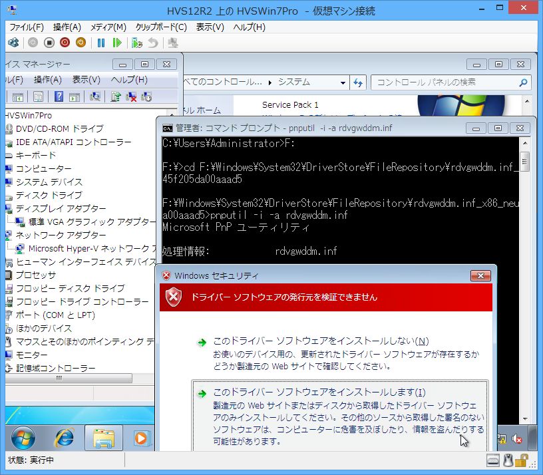Click the action pane toggle icon in Device Manager
The width and height of the screenshot is (543, 475).
75,97
